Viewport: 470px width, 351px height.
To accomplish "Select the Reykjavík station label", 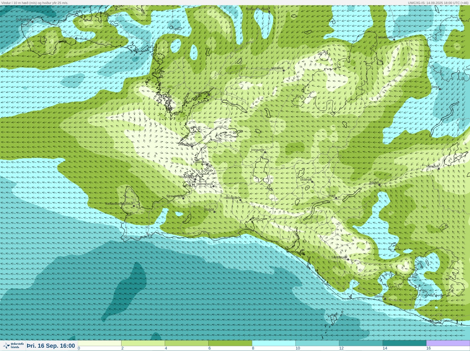I will tap(187, 177).
